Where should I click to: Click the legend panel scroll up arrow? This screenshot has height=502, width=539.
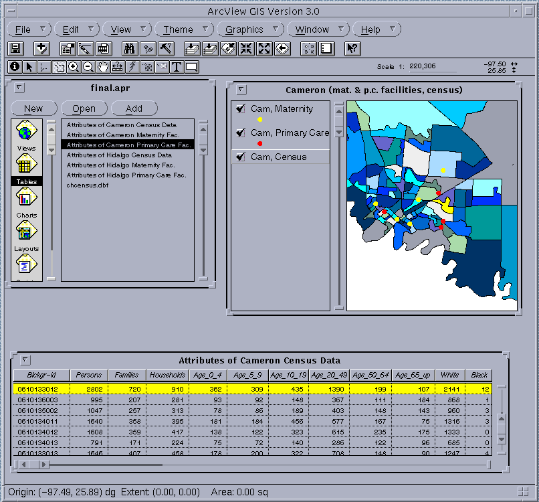(339, 112)
